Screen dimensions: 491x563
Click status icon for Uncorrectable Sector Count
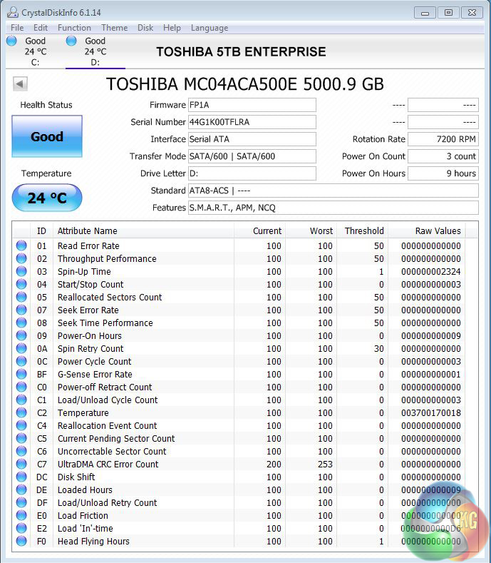tap(21, 451)
